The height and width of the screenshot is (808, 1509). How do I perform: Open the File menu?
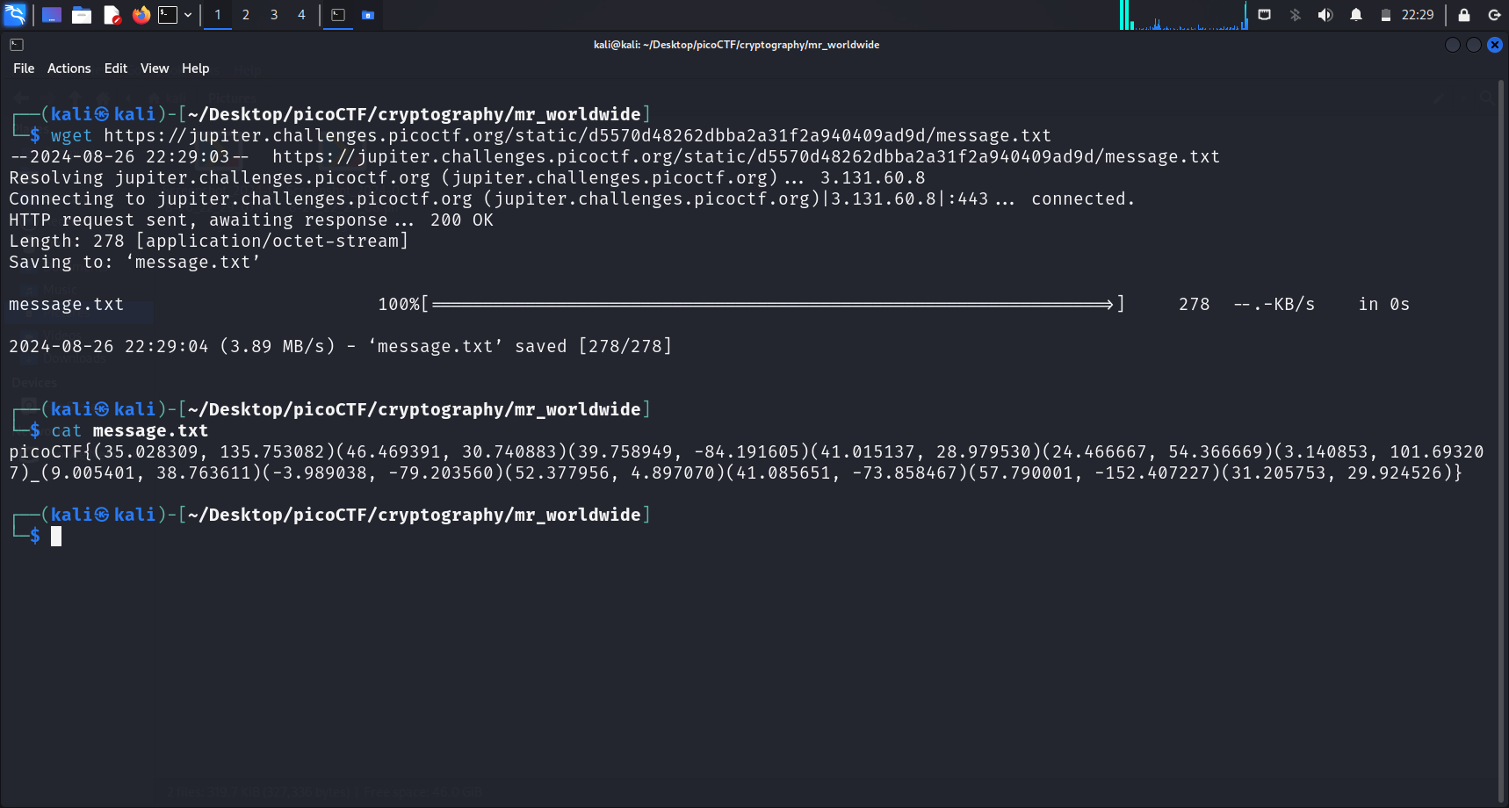pyautogui.click(x=24, y=69)
